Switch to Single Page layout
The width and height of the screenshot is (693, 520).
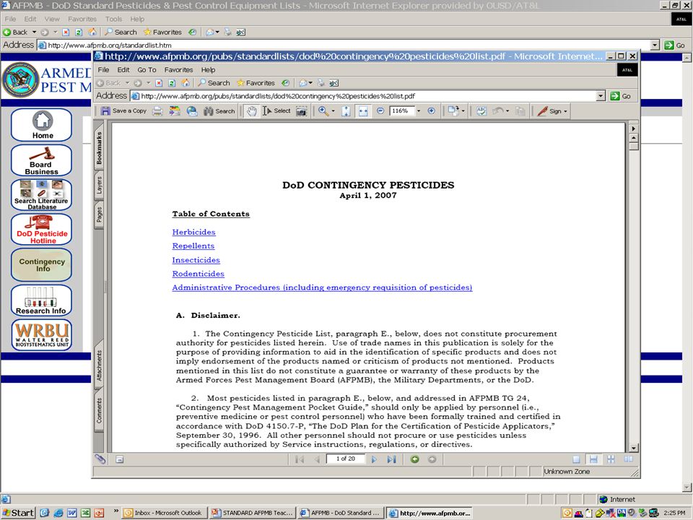pos(576,459)
